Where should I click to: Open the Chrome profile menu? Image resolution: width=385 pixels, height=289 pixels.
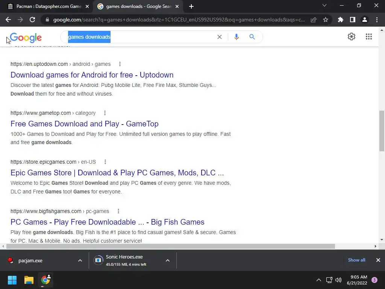coord(365,20)
